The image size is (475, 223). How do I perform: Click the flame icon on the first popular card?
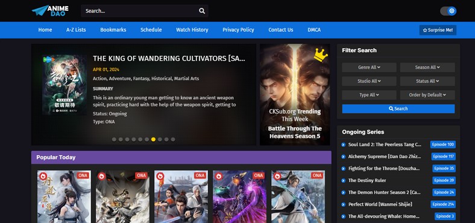43,176
